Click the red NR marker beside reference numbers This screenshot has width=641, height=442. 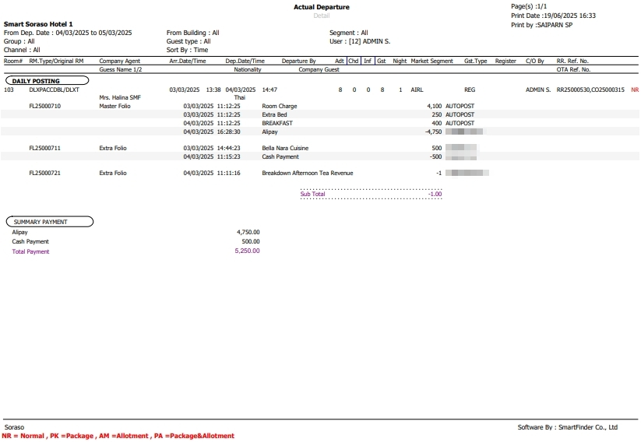tap(635, 90)
